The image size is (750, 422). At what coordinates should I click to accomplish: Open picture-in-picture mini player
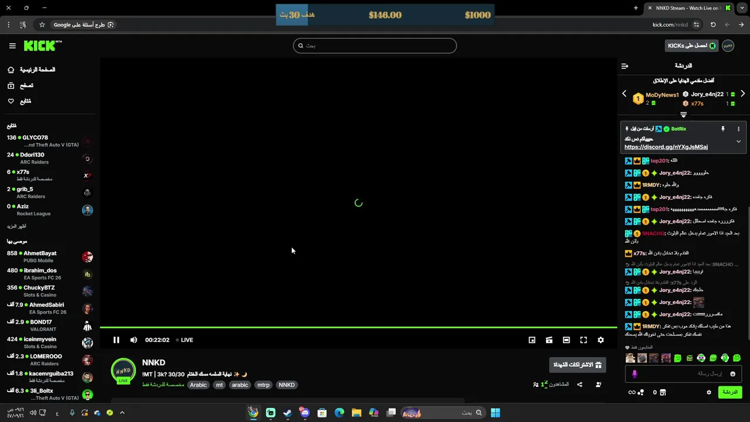coord(532,340)
